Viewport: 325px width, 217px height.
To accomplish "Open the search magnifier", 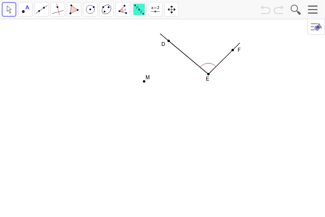I will click(296, 10).
